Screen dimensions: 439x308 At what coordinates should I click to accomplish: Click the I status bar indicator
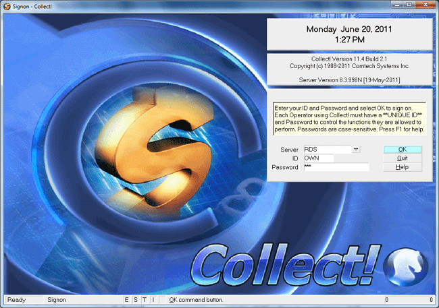[153, 300]
